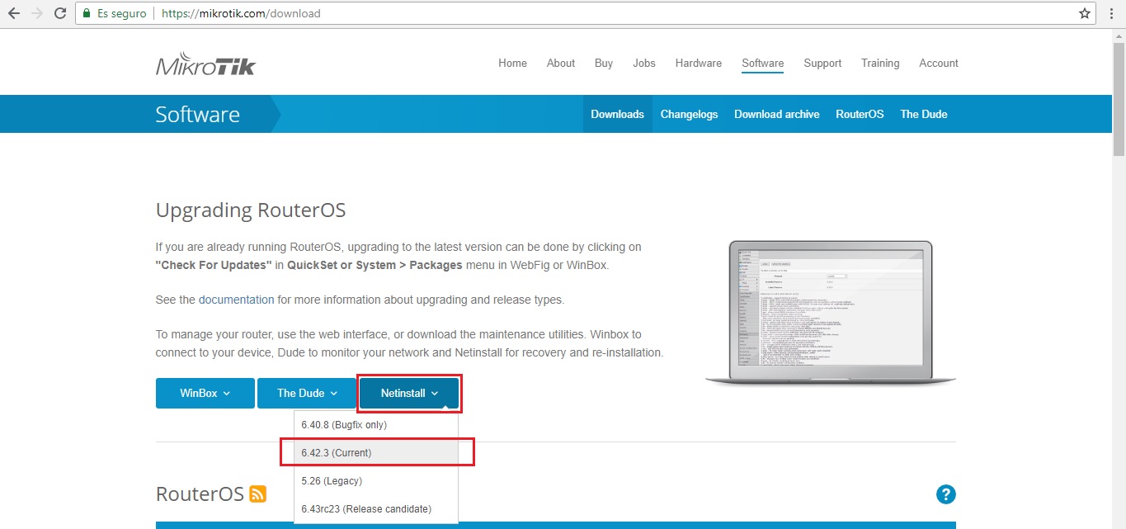The width and height of the screenshot is (1126, 529).
Task: Click the MikroTik logo
Action: [205, 64]
